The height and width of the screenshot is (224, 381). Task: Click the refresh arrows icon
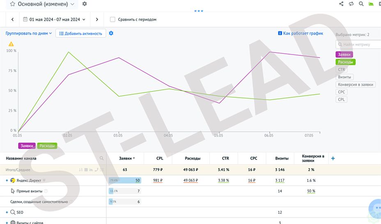pos(351,4)
